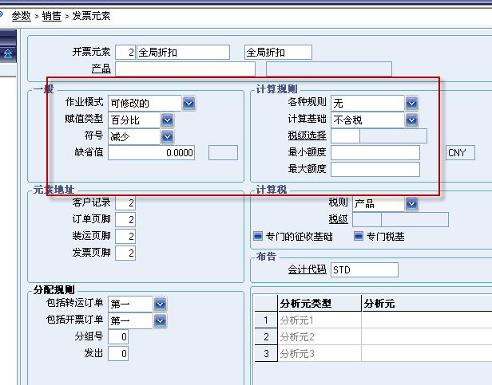Go to 参数 in the breadcrumb
The image size is (492, 385).
tap(21, 15)
